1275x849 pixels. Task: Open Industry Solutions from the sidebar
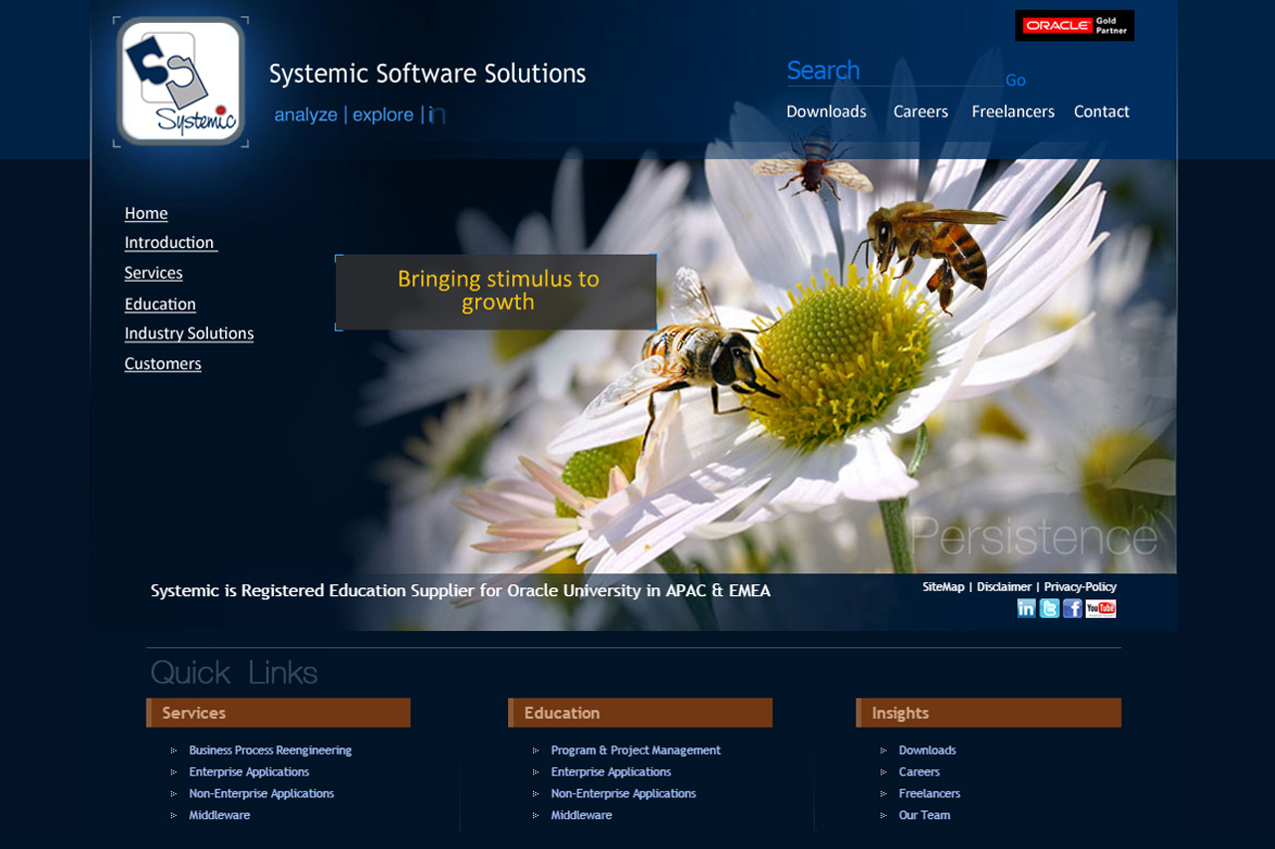click(x=188, y=333)
